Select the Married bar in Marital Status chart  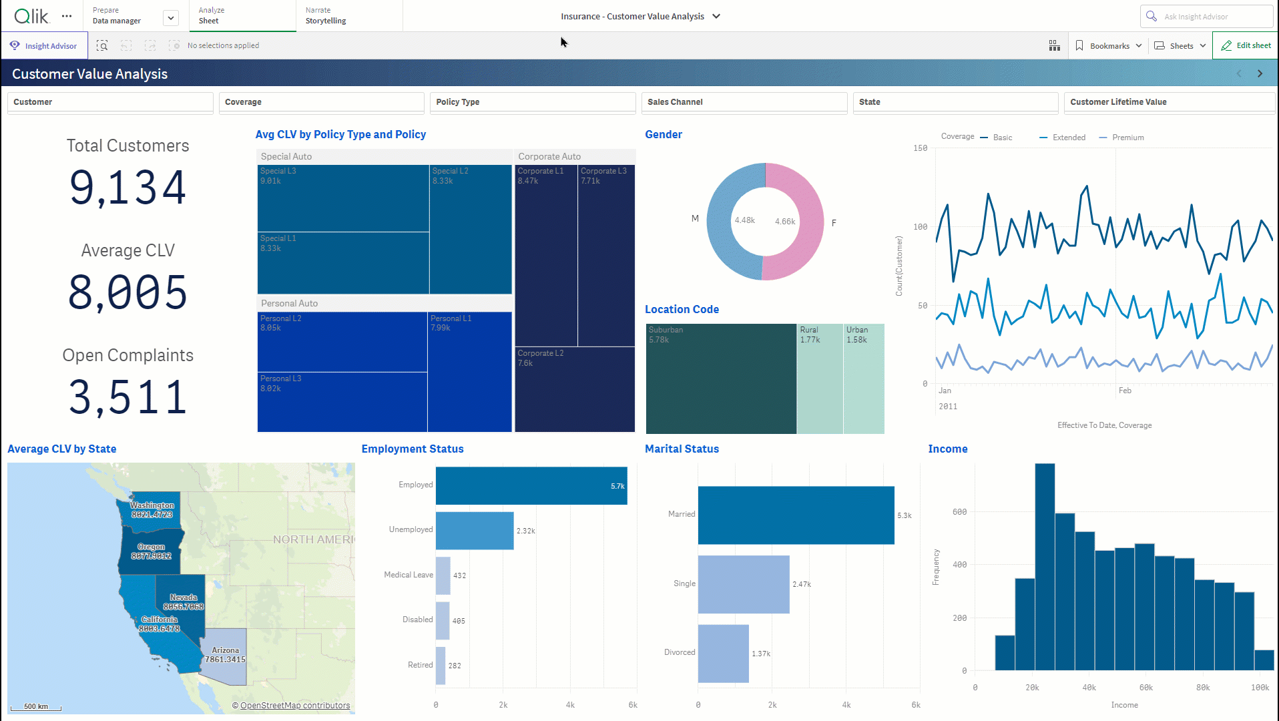[794, 515]
